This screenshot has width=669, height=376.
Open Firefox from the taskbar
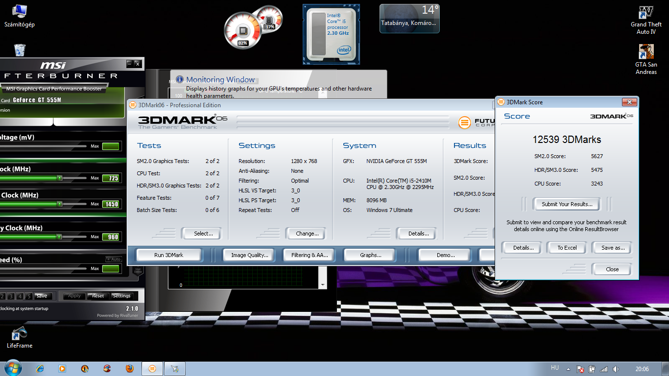pyautogui.click(x=129, y=369)
